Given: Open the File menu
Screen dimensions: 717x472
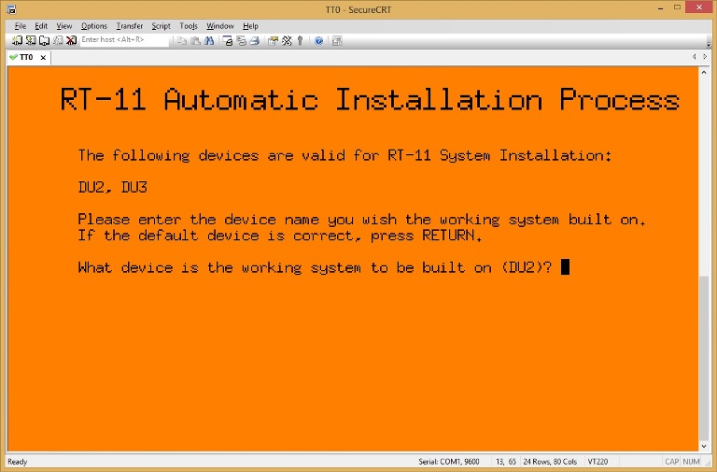Looking at the screenshot, I should [x=20, y=26].
